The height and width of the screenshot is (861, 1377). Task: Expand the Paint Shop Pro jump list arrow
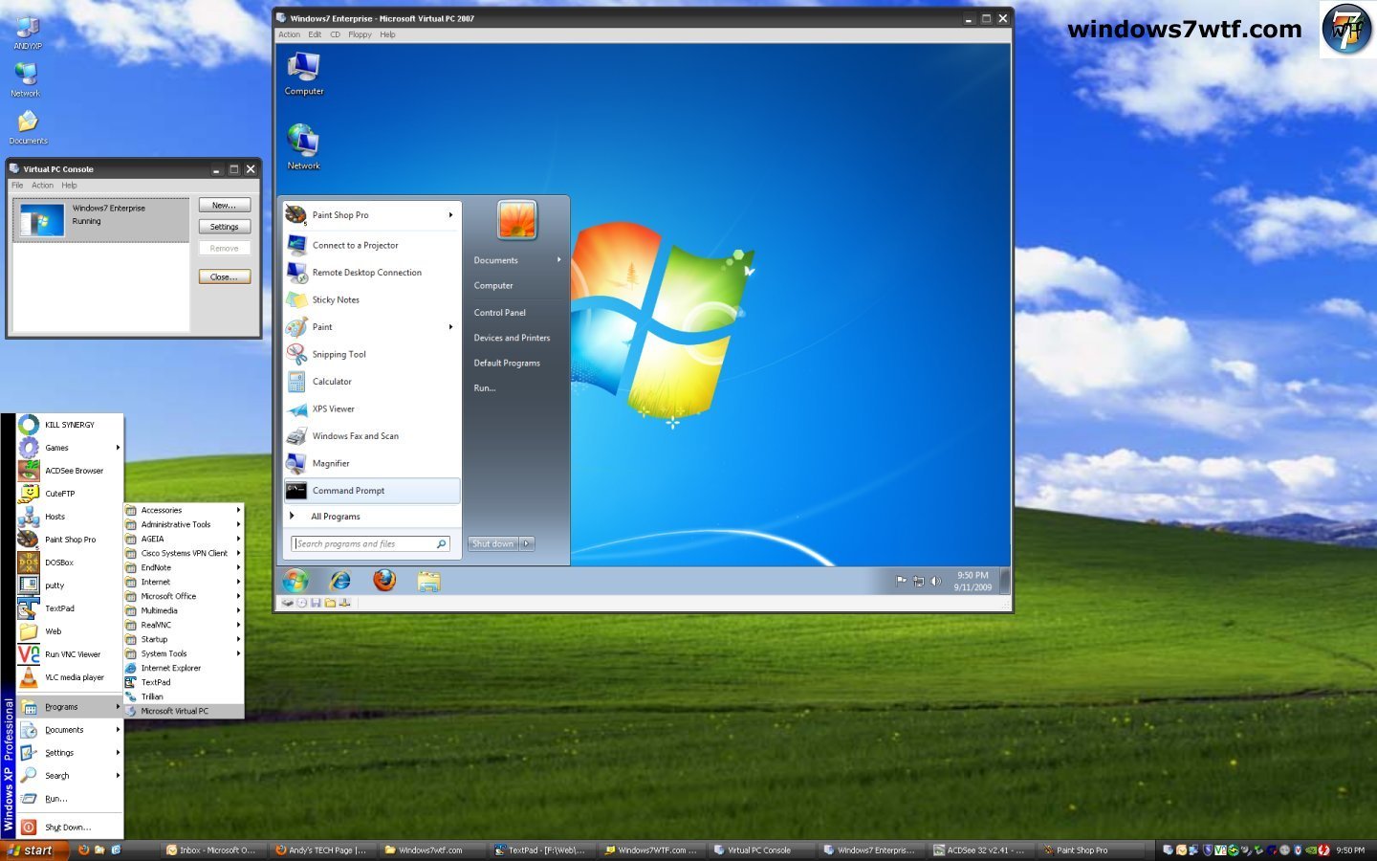(450, 215)
